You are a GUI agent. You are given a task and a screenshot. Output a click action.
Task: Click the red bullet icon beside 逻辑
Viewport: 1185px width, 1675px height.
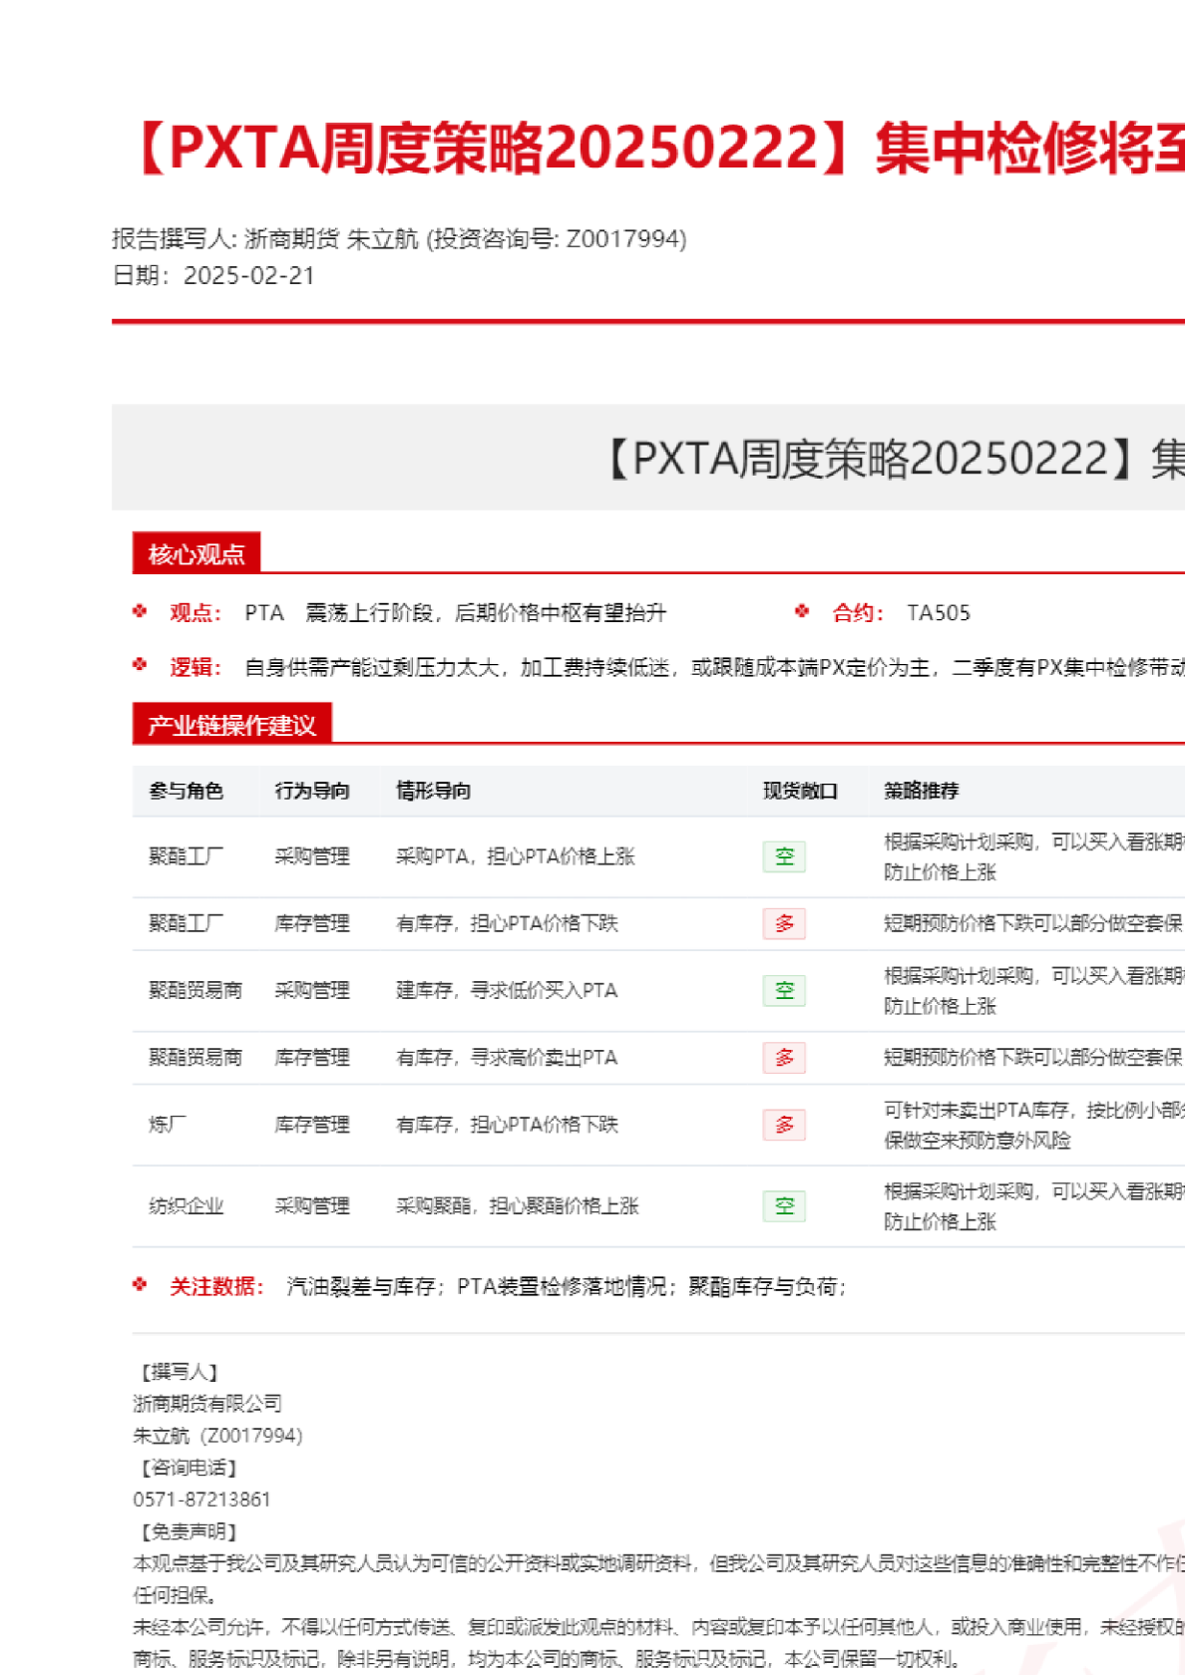(x=140, y=665)
